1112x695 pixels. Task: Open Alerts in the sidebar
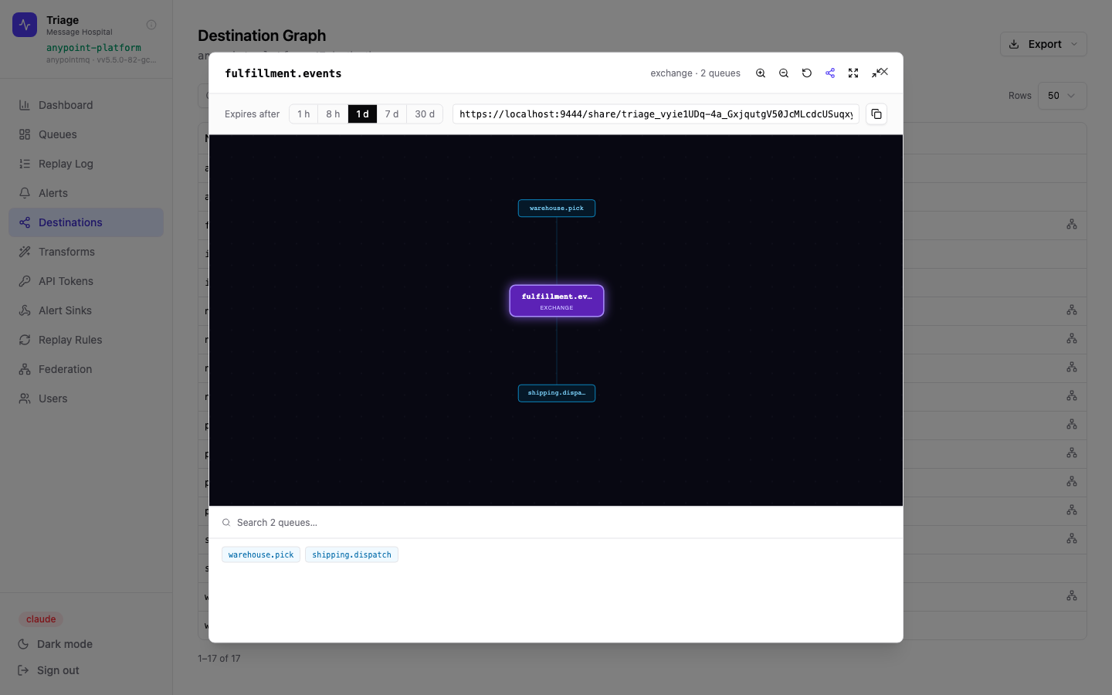click(86, 193)
